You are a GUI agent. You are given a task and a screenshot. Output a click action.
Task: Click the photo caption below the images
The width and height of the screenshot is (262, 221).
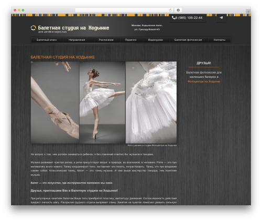click(152, 145)
